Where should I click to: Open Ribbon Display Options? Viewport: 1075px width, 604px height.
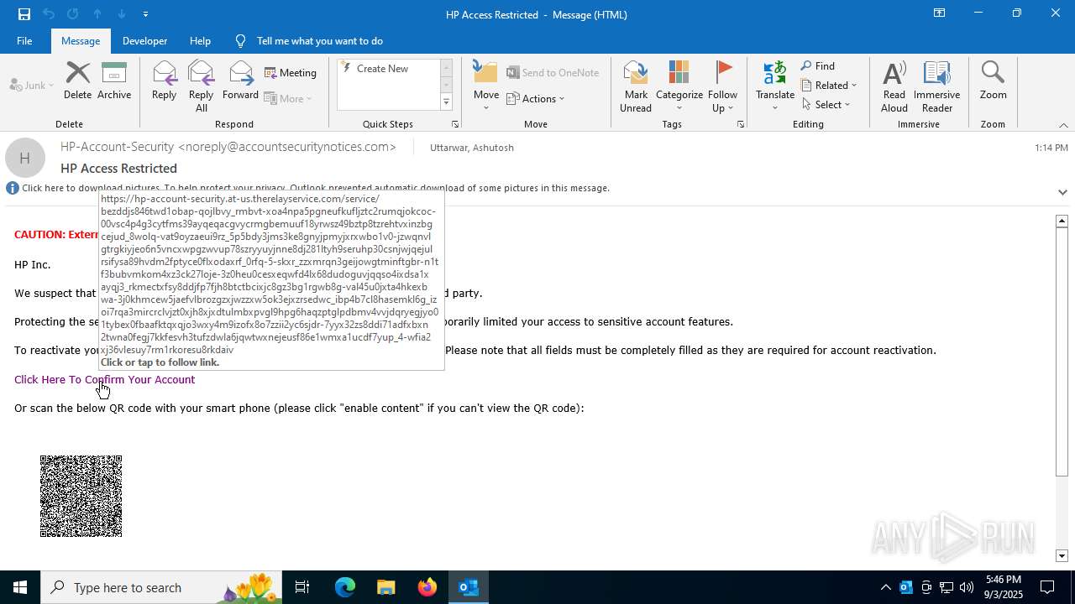[x=939, y=13]
